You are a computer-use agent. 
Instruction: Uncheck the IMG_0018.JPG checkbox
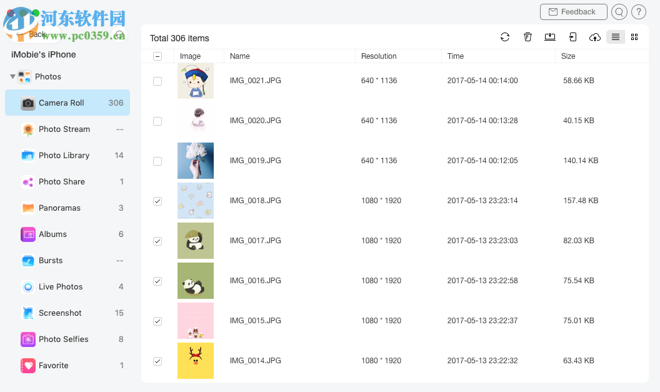click(x=157, y=201)
